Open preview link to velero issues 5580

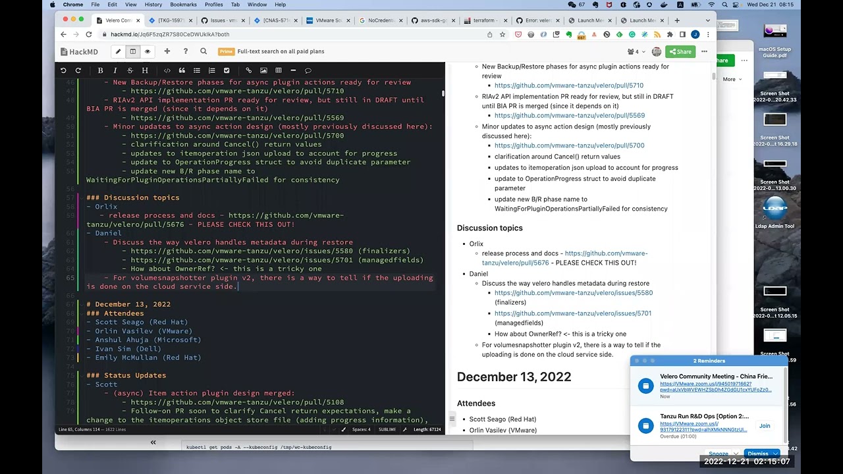pyautogui.click(x=574, y=293)
